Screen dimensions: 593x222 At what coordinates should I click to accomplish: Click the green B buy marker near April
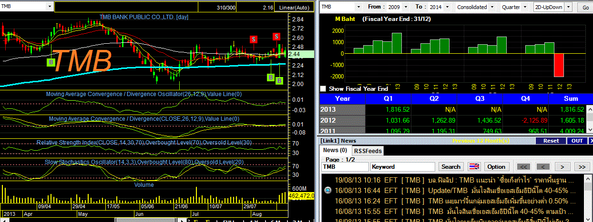(x=51, y=62)
